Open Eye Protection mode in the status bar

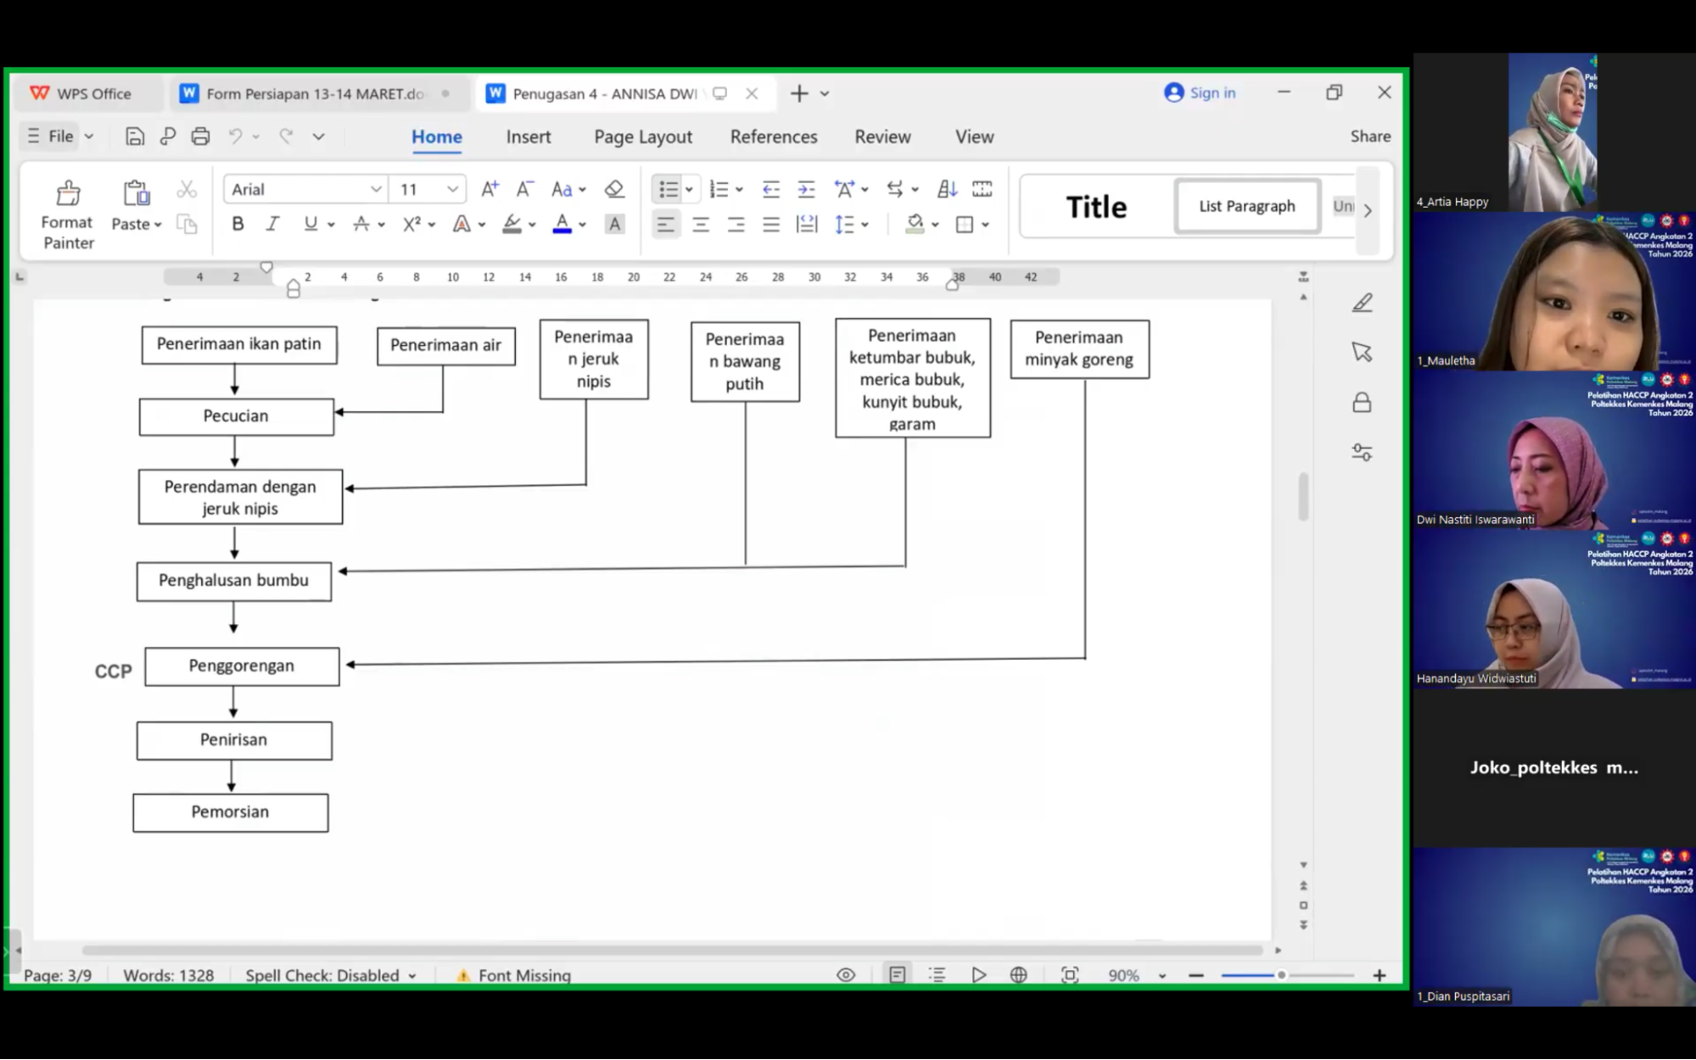[x=845, y=975]
